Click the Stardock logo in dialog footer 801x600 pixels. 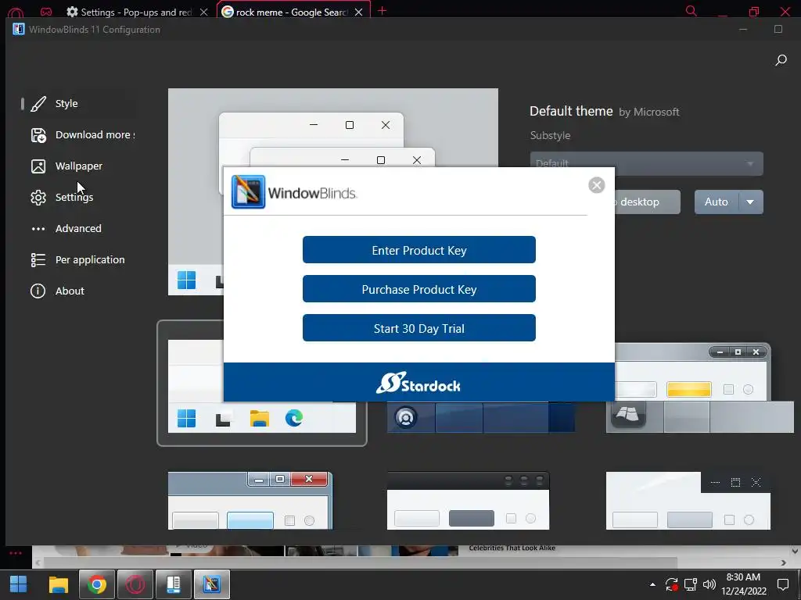click(x=418, y=383)
